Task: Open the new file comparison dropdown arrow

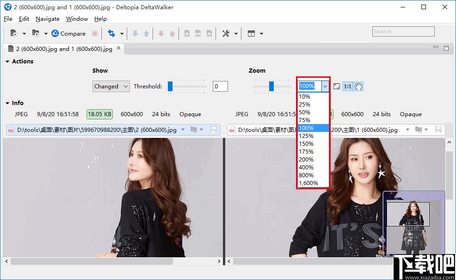Action: tap(24, 34)
